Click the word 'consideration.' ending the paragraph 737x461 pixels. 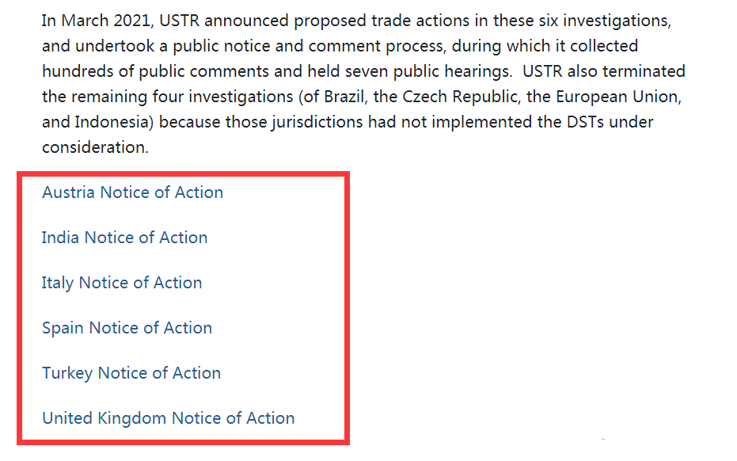point(95,147)
